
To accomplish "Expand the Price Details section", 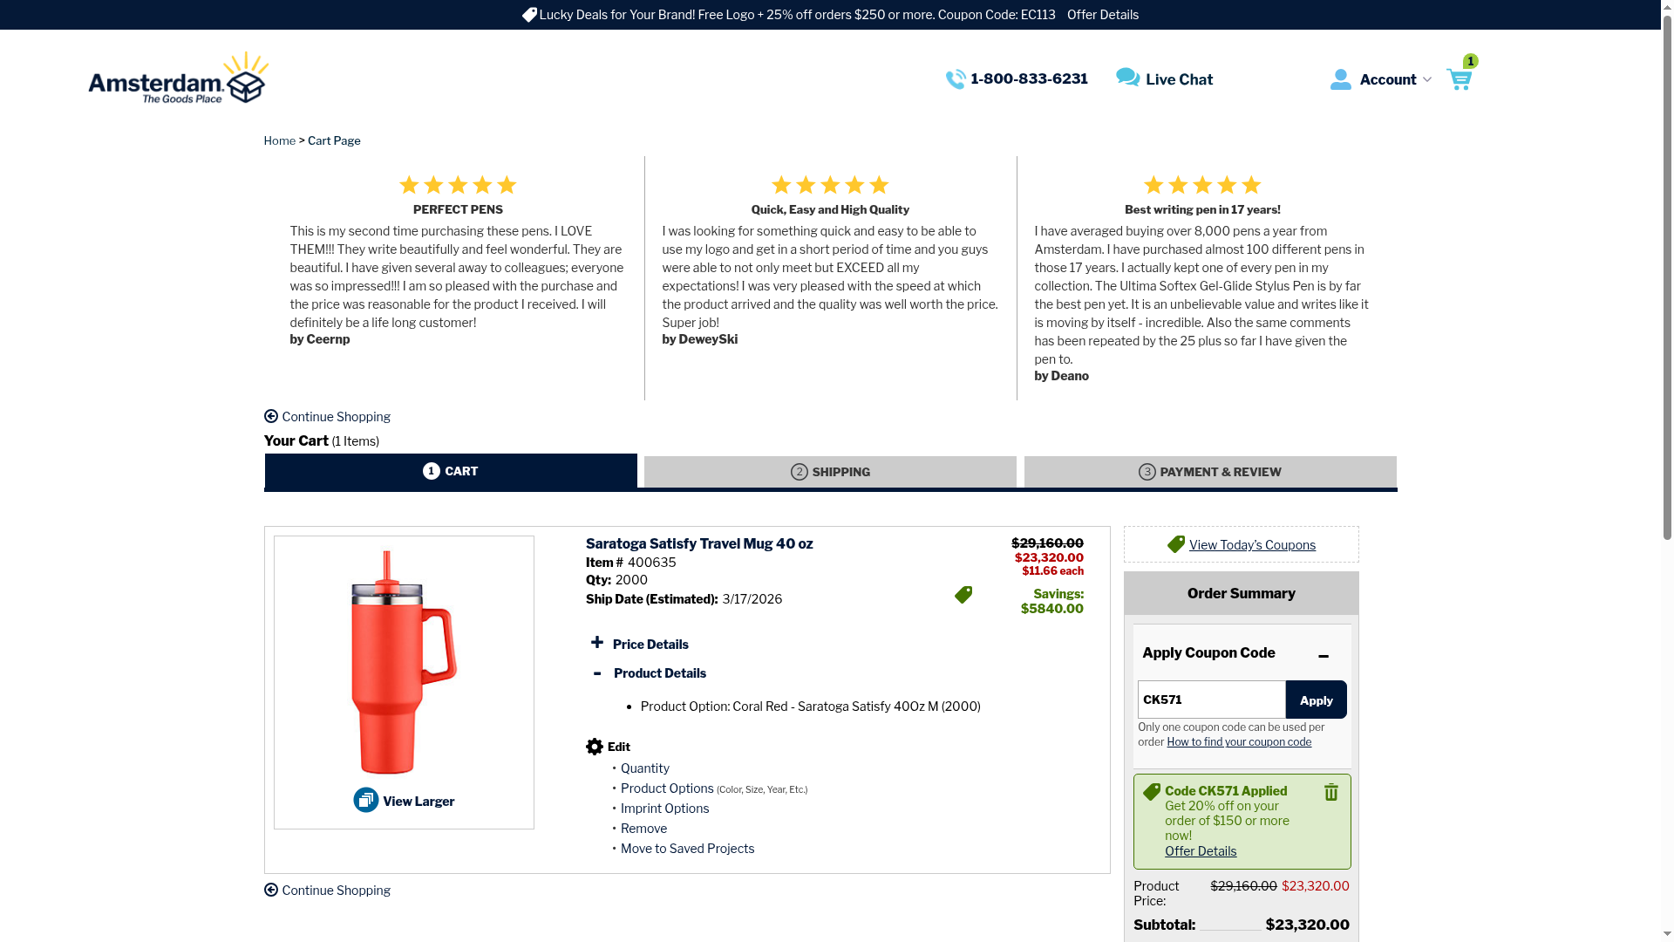I will tap(597, 643).
